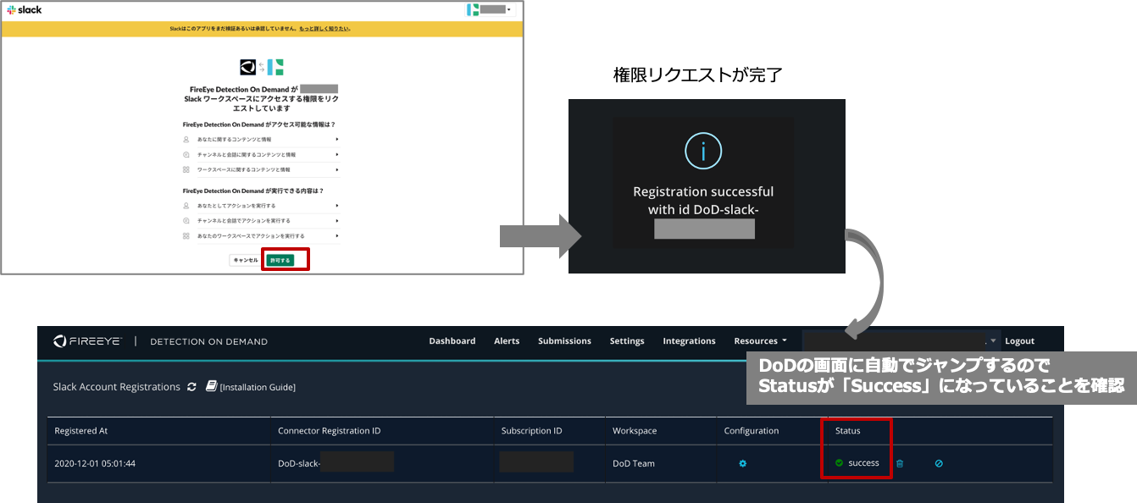Click the Workspace column header
Image resolution: width=1137 pixels, height=503 pixels.
(635, 431)
